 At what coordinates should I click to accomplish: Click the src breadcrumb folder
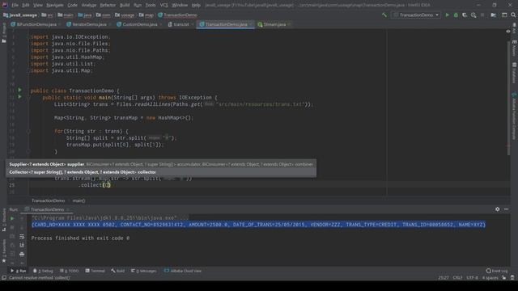coord(47,15)
